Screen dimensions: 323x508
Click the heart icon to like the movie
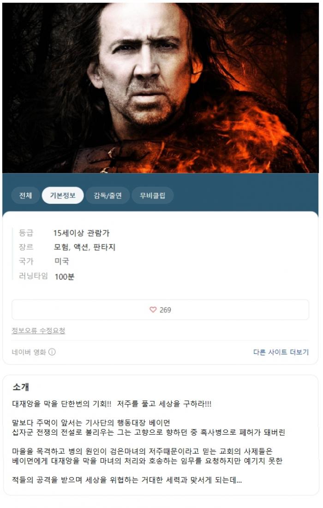[153, 310]
